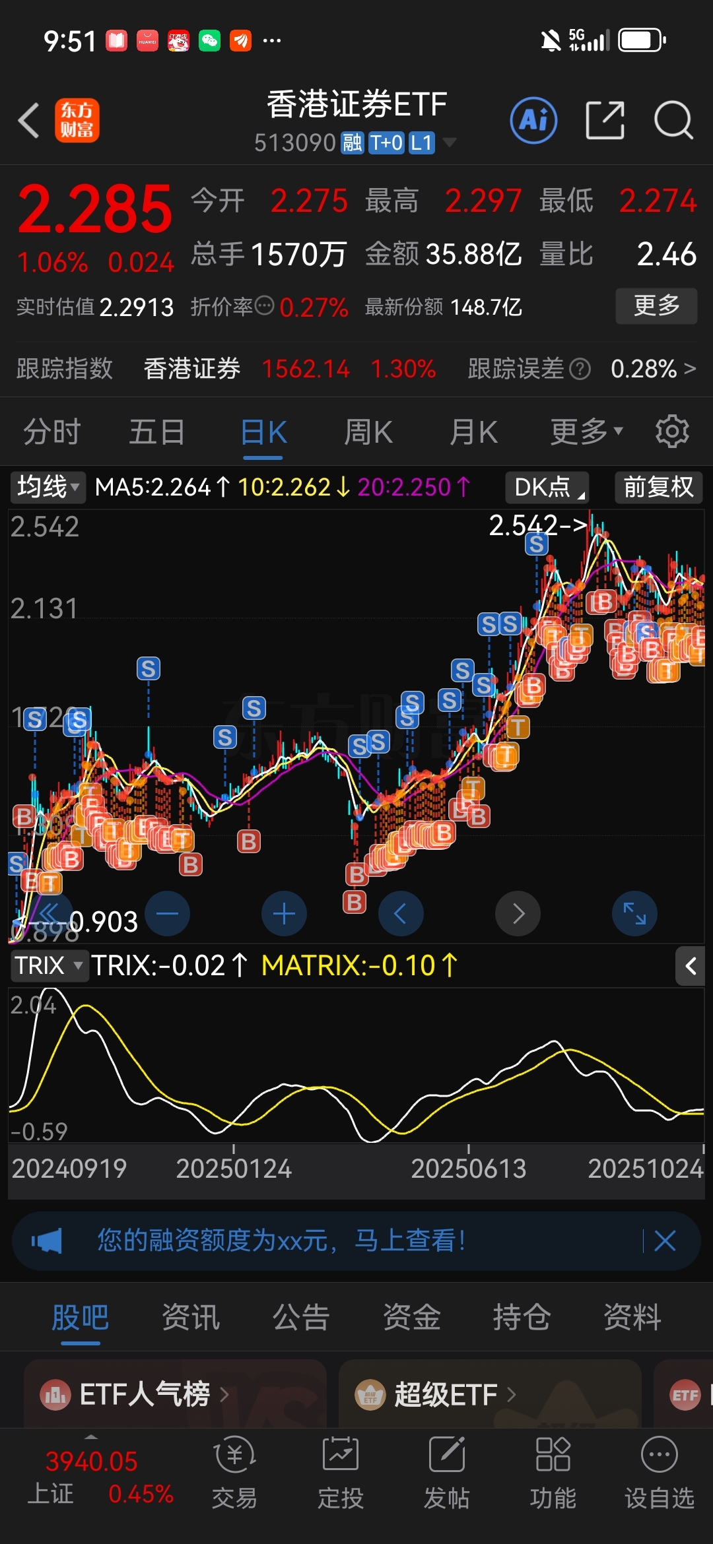Open 发帖 post icon

click(x=447, y=1473)
